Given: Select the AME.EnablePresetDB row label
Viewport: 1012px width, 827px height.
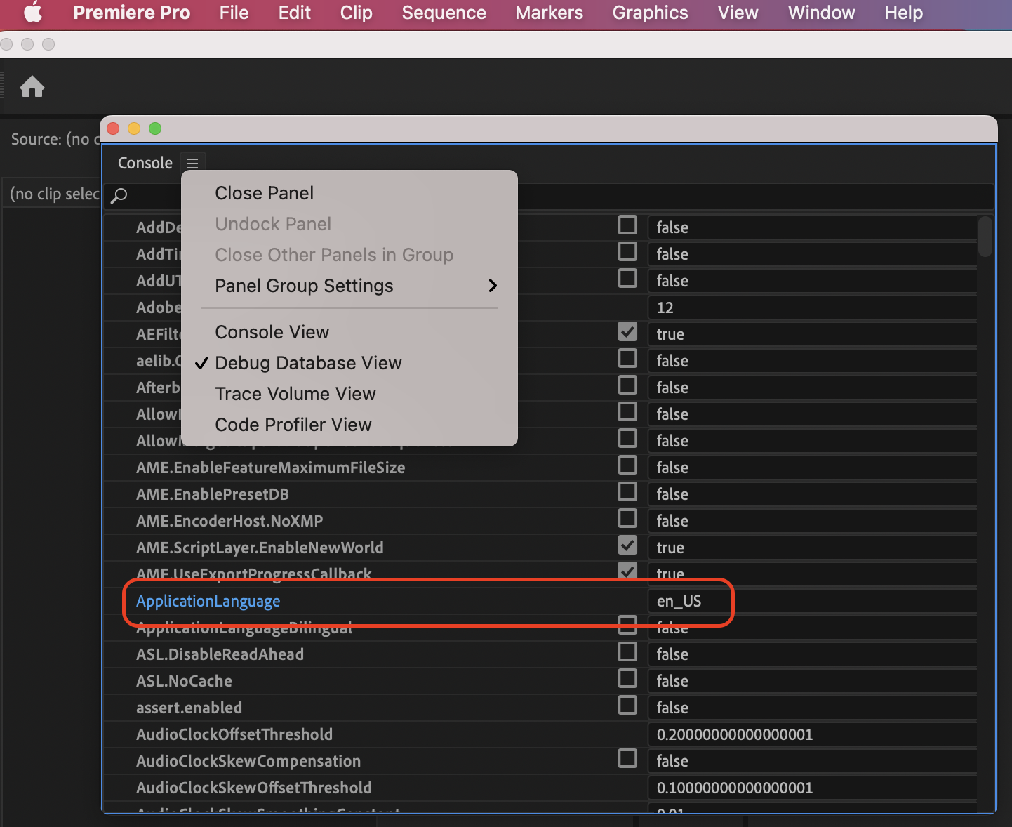Looking at the screenshot, I should point(213,494).
